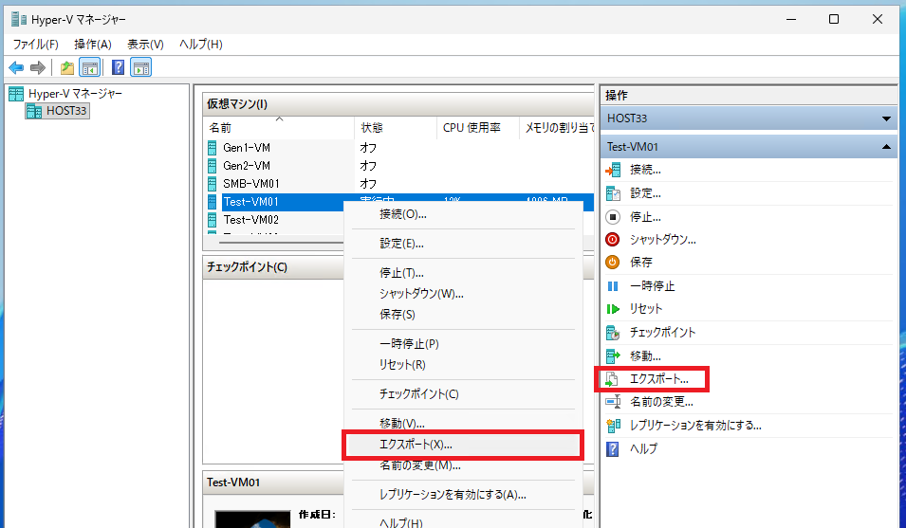Image resolution: width=906 pixels, height=528 pixels.
Task: Choose 接続(O)... in the context menu
Action: point(463,214)
